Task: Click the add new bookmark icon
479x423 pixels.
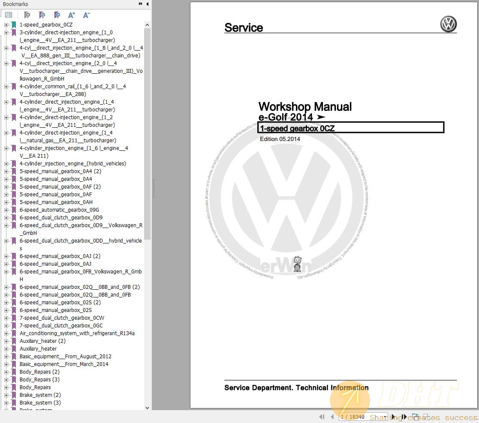Action: 42,15
